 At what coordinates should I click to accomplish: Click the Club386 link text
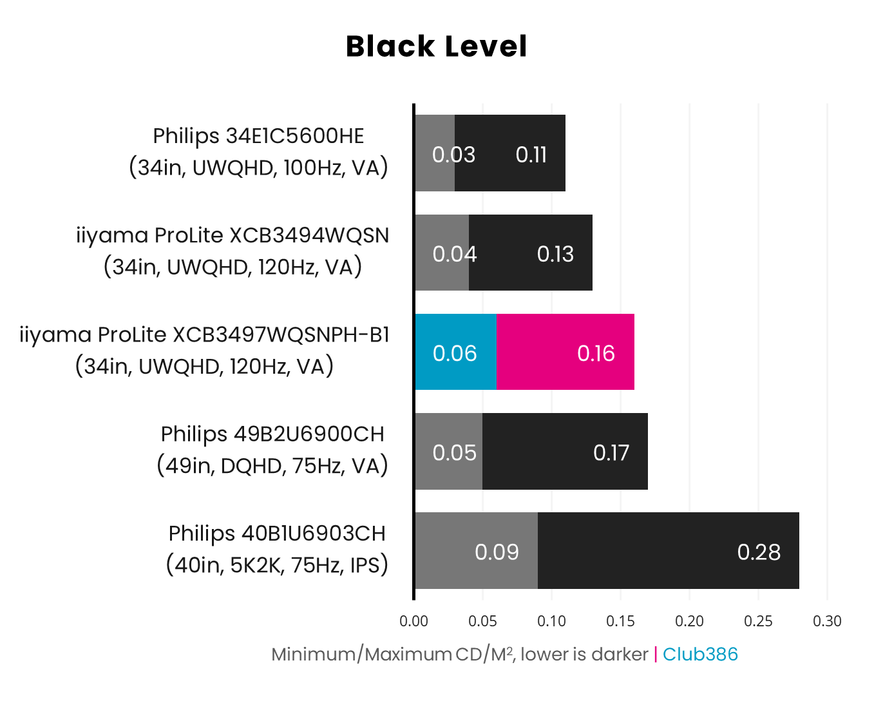(x=700, y=654)
